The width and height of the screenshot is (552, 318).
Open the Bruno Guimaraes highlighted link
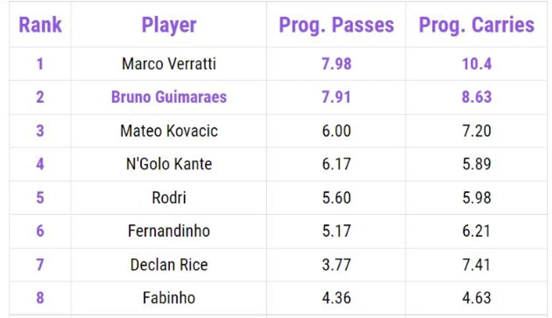(169, 97)
